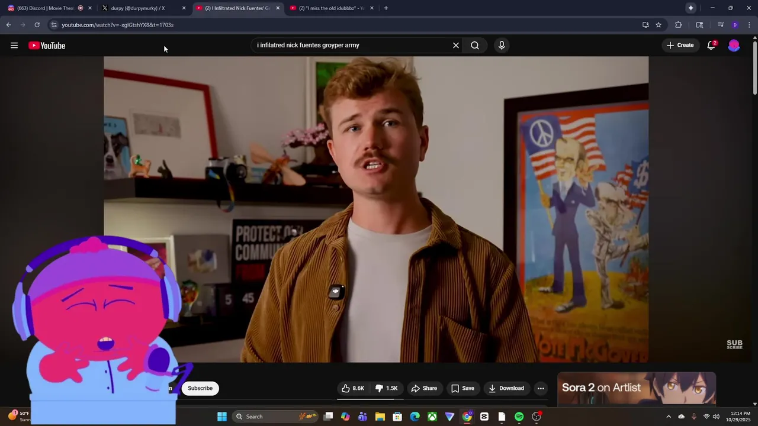Open File Explorer from taskbar
The image size is (758, 426).
tap(380, 417)
